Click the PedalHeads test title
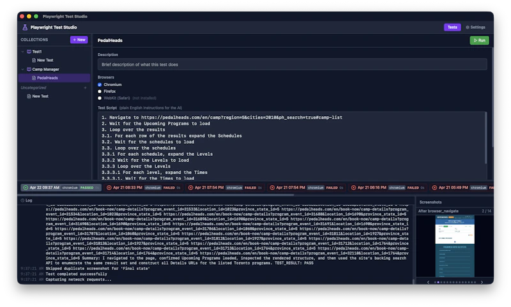The image size is (511, 307). pos(110,40)
